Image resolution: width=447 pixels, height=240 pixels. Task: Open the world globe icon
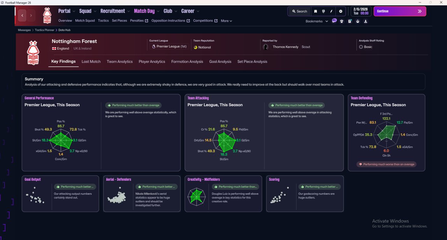[x=323, y=11]
